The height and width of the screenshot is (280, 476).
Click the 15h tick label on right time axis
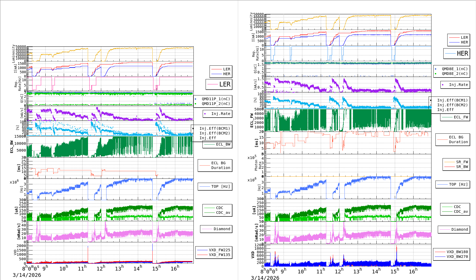394,271
